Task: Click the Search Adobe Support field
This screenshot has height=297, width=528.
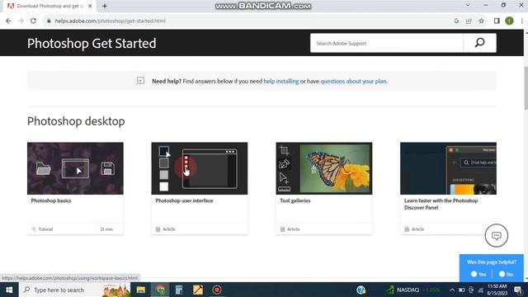Action: click(387, 43)
